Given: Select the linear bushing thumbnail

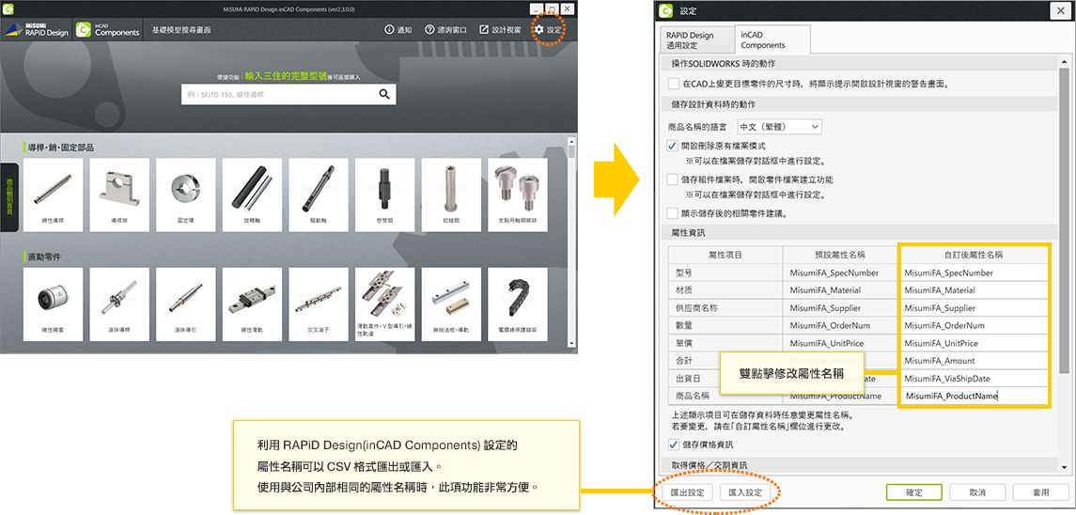Looking at the screenshot, I should [53, 304].
